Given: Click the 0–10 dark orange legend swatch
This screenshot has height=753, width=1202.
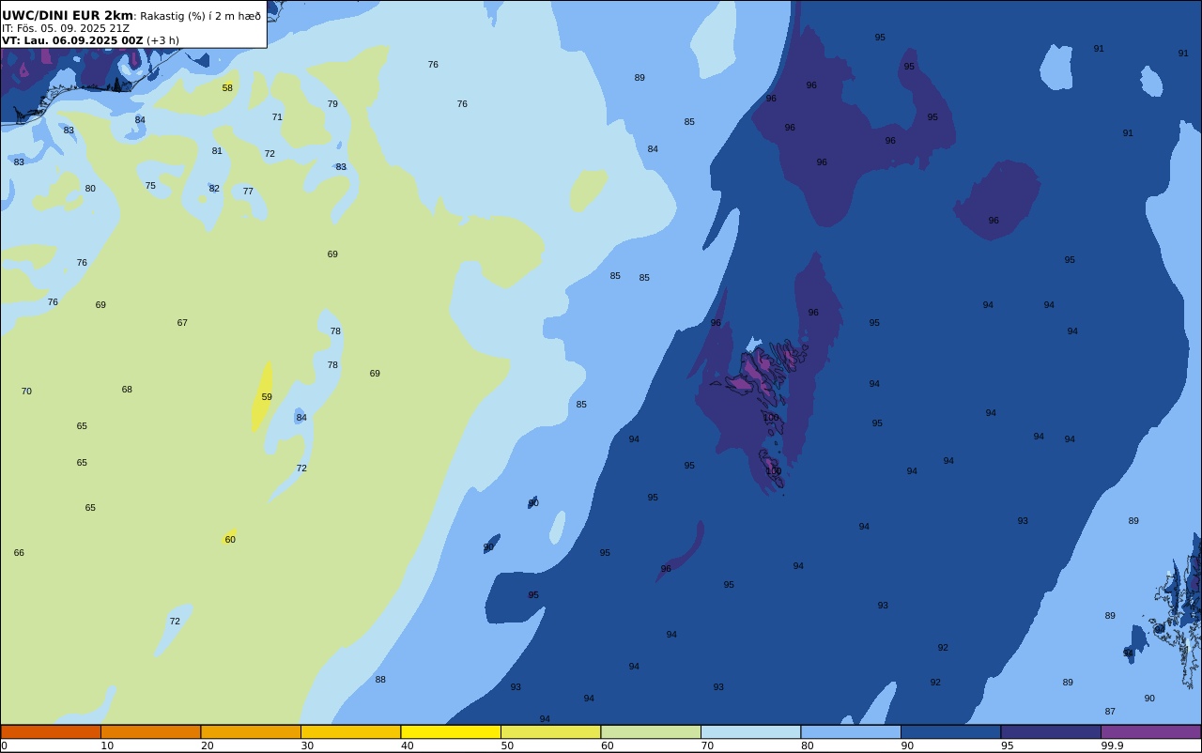Looking at the screenshot, I should click(51, 731).
